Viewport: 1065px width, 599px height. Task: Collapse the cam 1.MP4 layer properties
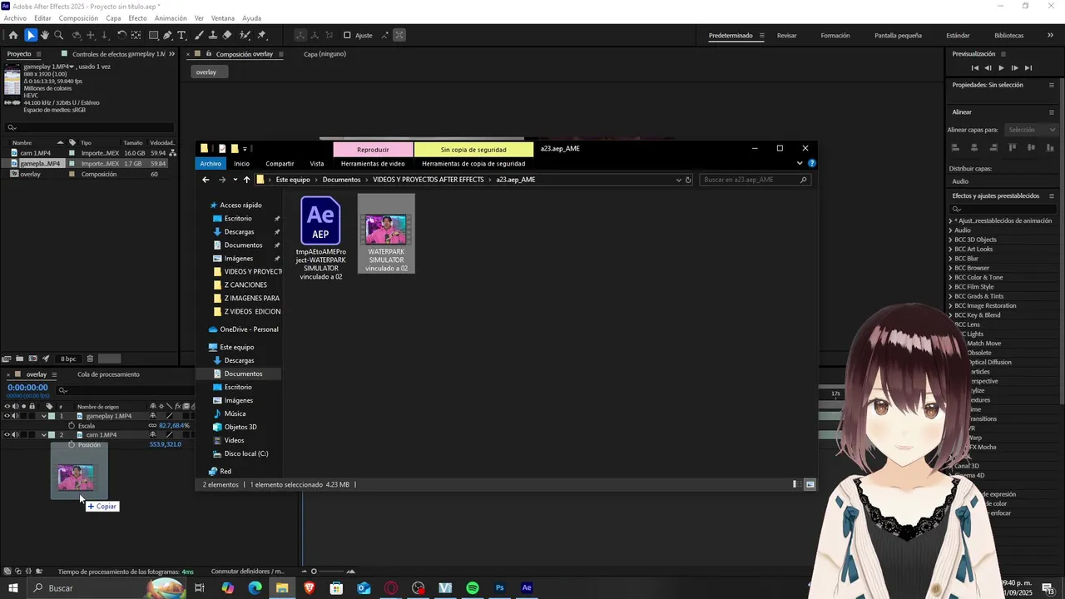[43, 435]
